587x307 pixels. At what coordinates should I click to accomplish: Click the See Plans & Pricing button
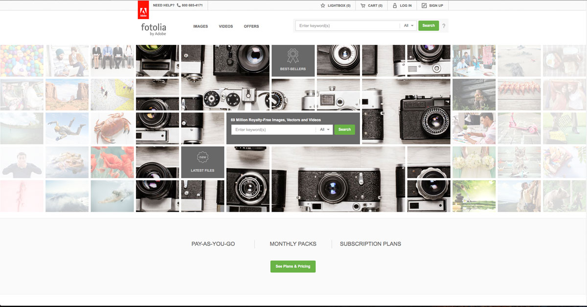[293, 266]
